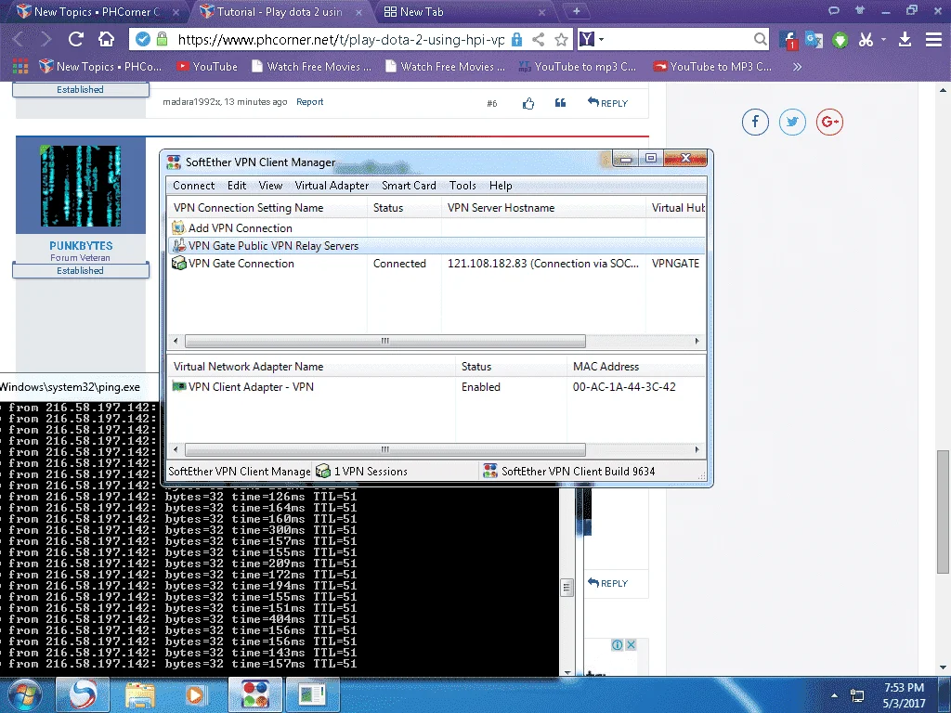Select Add VPN Connection row
This screenshot has width=951, height=713.
(x=436, y=228)
